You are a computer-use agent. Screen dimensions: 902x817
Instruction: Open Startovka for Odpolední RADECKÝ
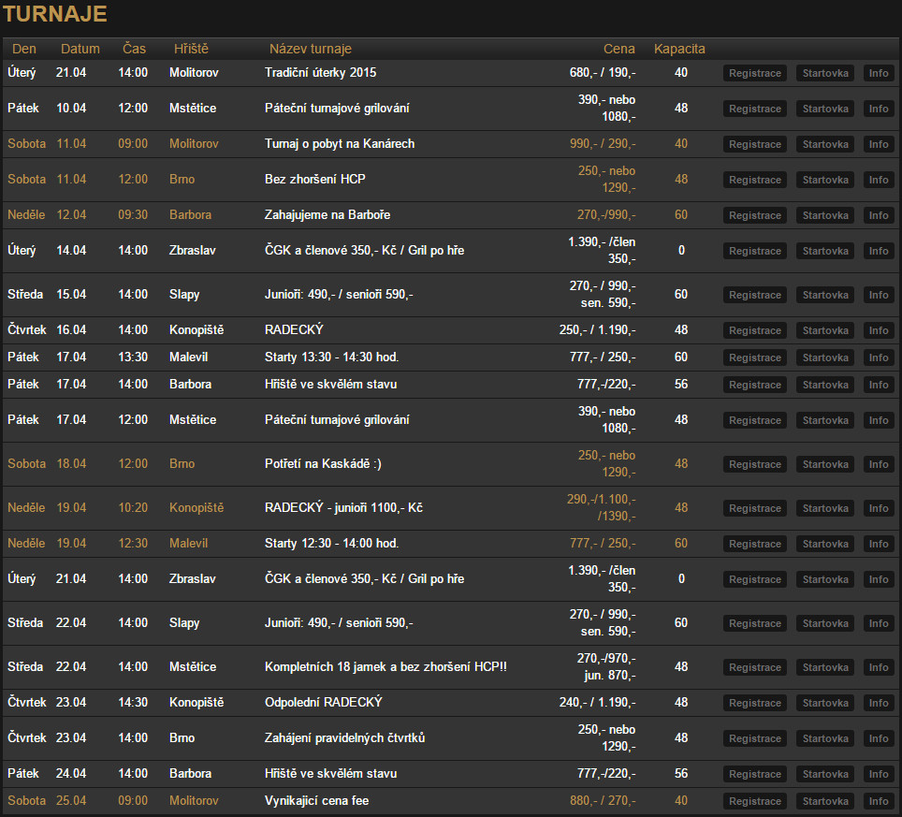coord(825,703)
